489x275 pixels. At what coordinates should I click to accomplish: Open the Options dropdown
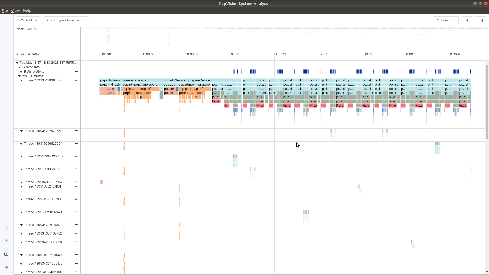click(x=446, y=20)
